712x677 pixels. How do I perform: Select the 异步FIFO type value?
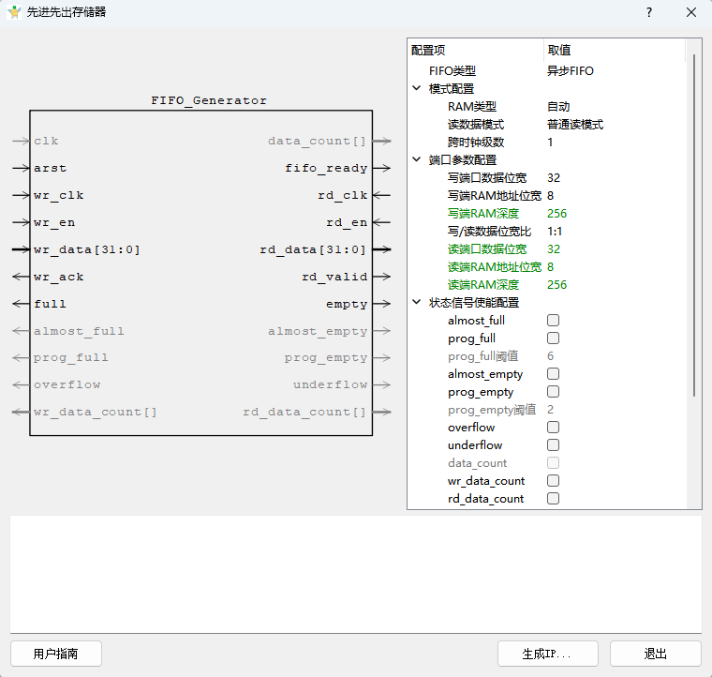(570, 71)
